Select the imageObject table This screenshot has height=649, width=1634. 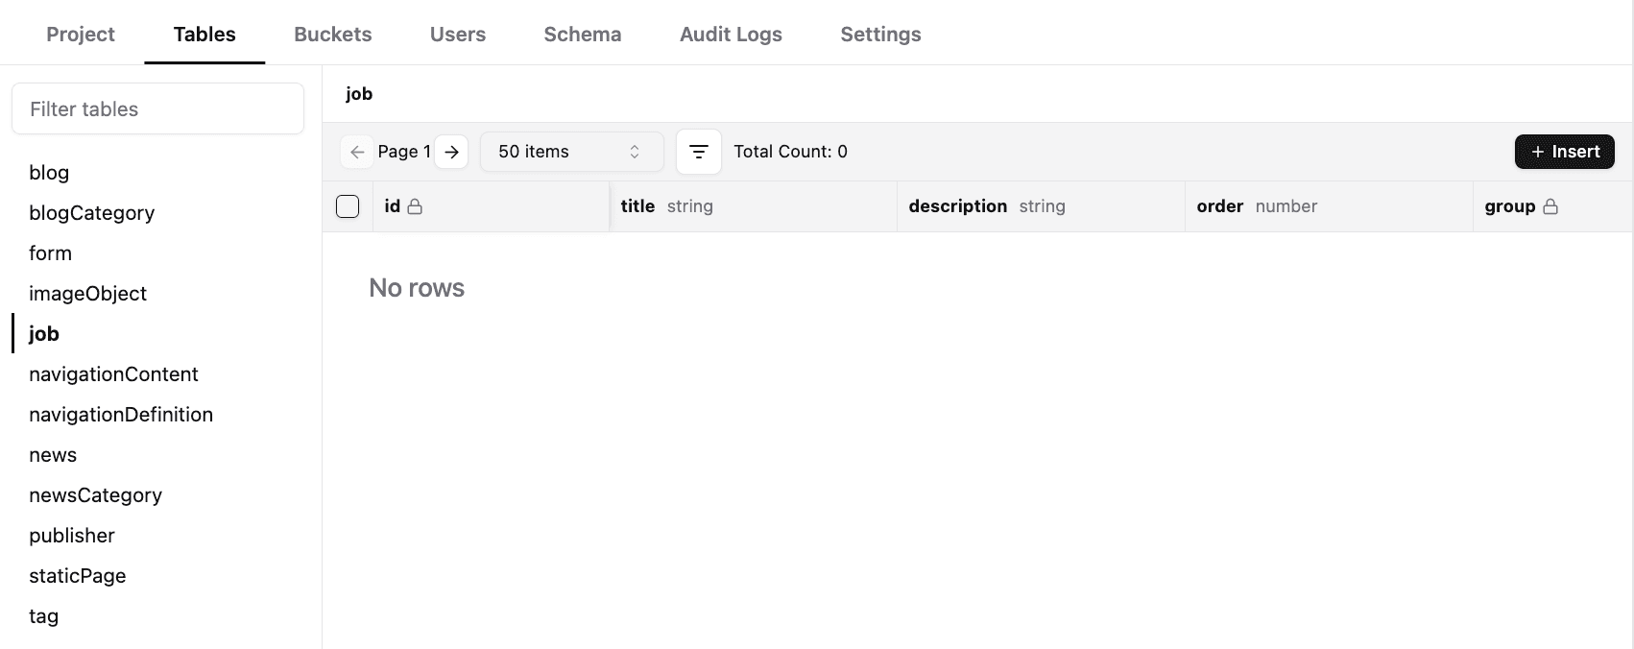point(87,294)
